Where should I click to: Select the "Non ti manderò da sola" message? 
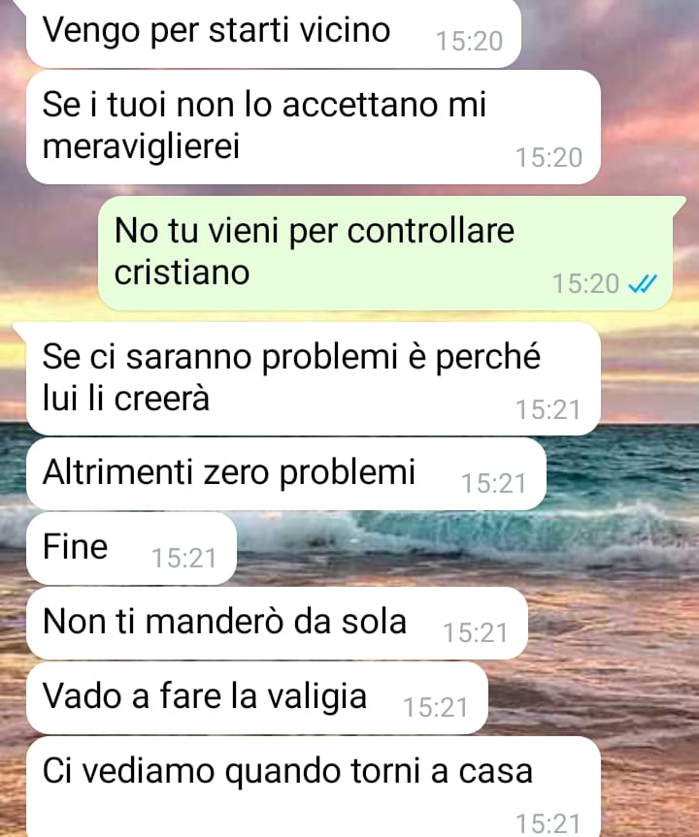(277, 623)
